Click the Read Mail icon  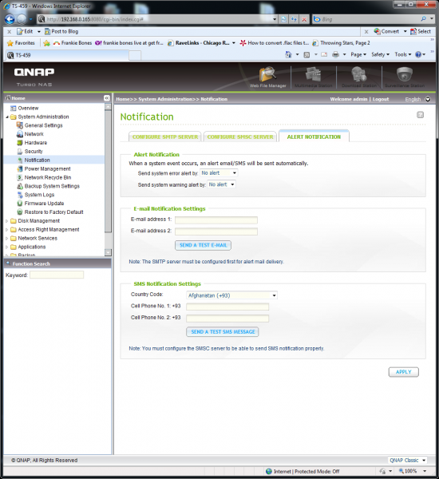tap(324, 54)
